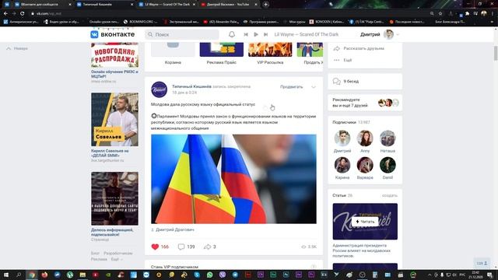
Task: Open the Блог footer link
Action: (95, 254)
